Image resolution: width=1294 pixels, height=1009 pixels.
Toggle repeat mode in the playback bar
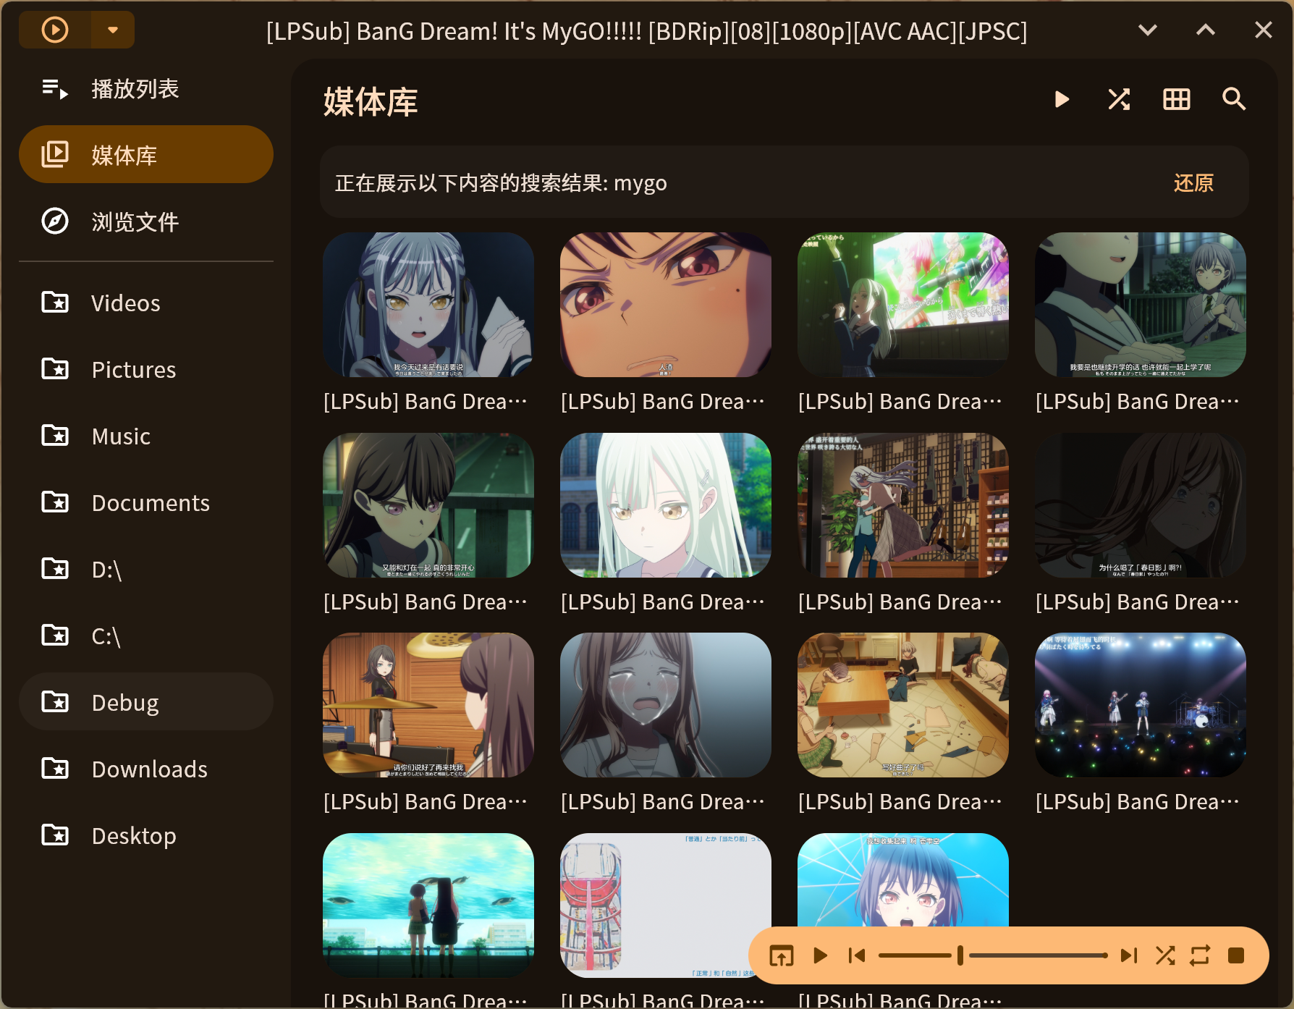click(1200, 955)
